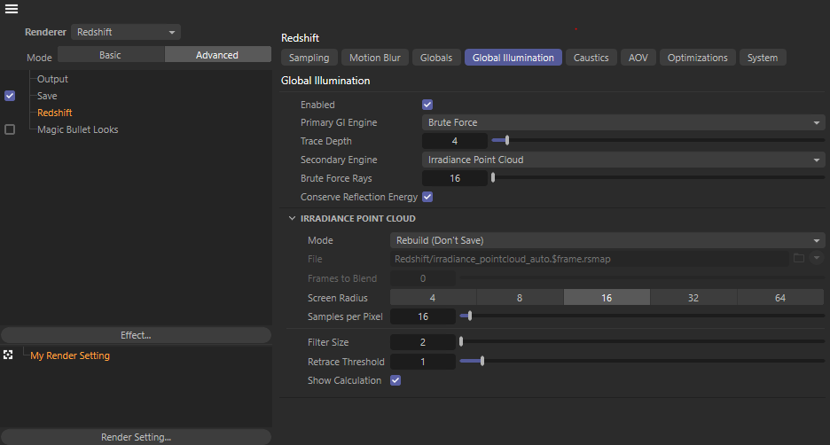This screenshot has width=830, height=445.
Task: Click the Retrace Threshold value field
Action: tap(422, 362)
